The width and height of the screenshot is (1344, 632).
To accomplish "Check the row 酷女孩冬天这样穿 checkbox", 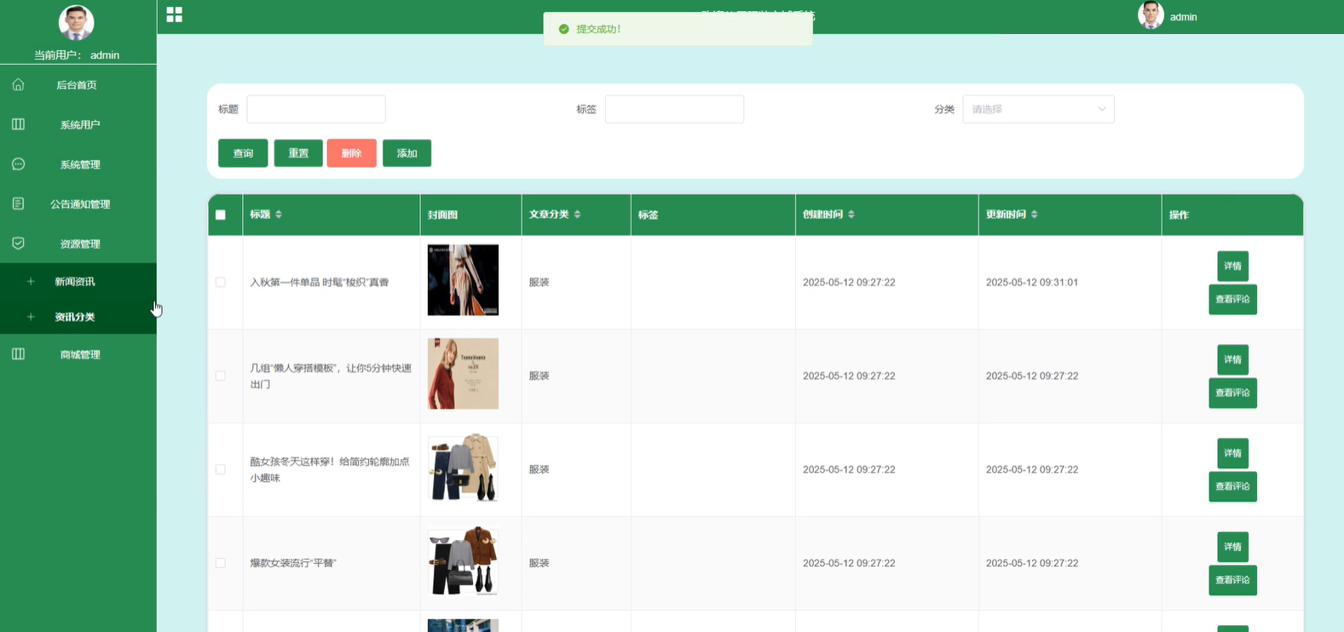I will point(221,469).
